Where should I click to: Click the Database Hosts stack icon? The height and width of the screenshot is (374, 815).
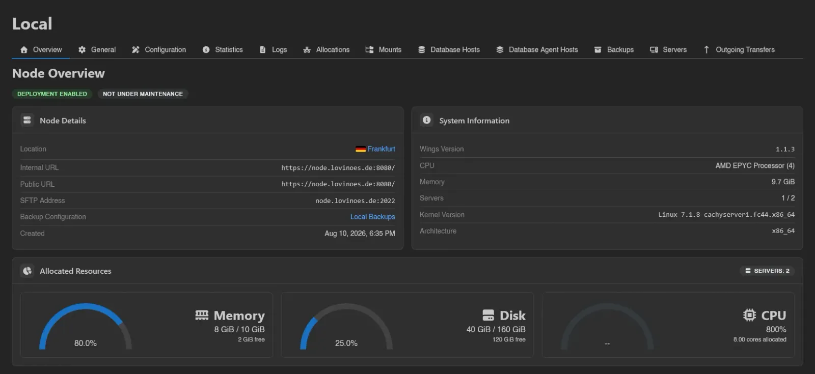[x=422, y=50]
